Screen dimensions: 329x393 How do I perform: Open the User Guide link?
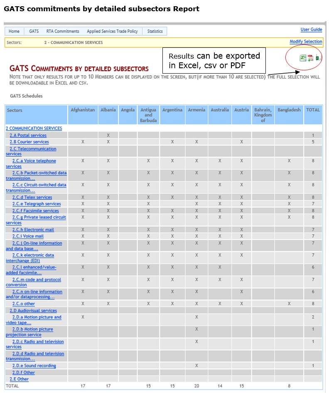(311, 30)
